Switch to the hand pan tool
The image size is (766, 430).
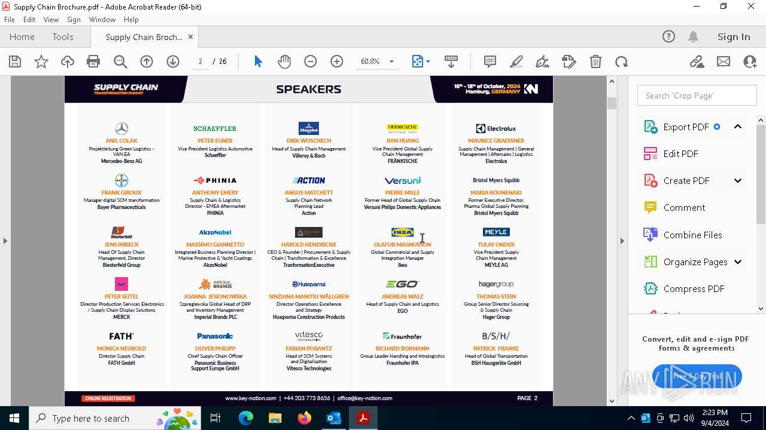click(284, 62)
